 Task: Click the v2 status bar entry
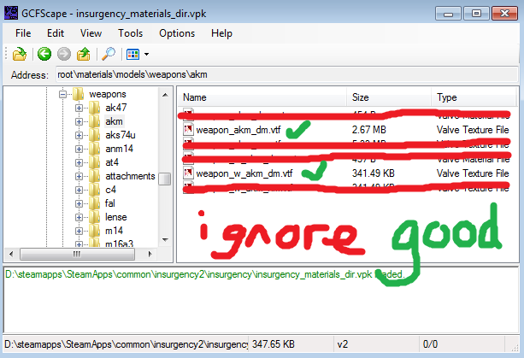pyautogui.click(x=343, y=344)
